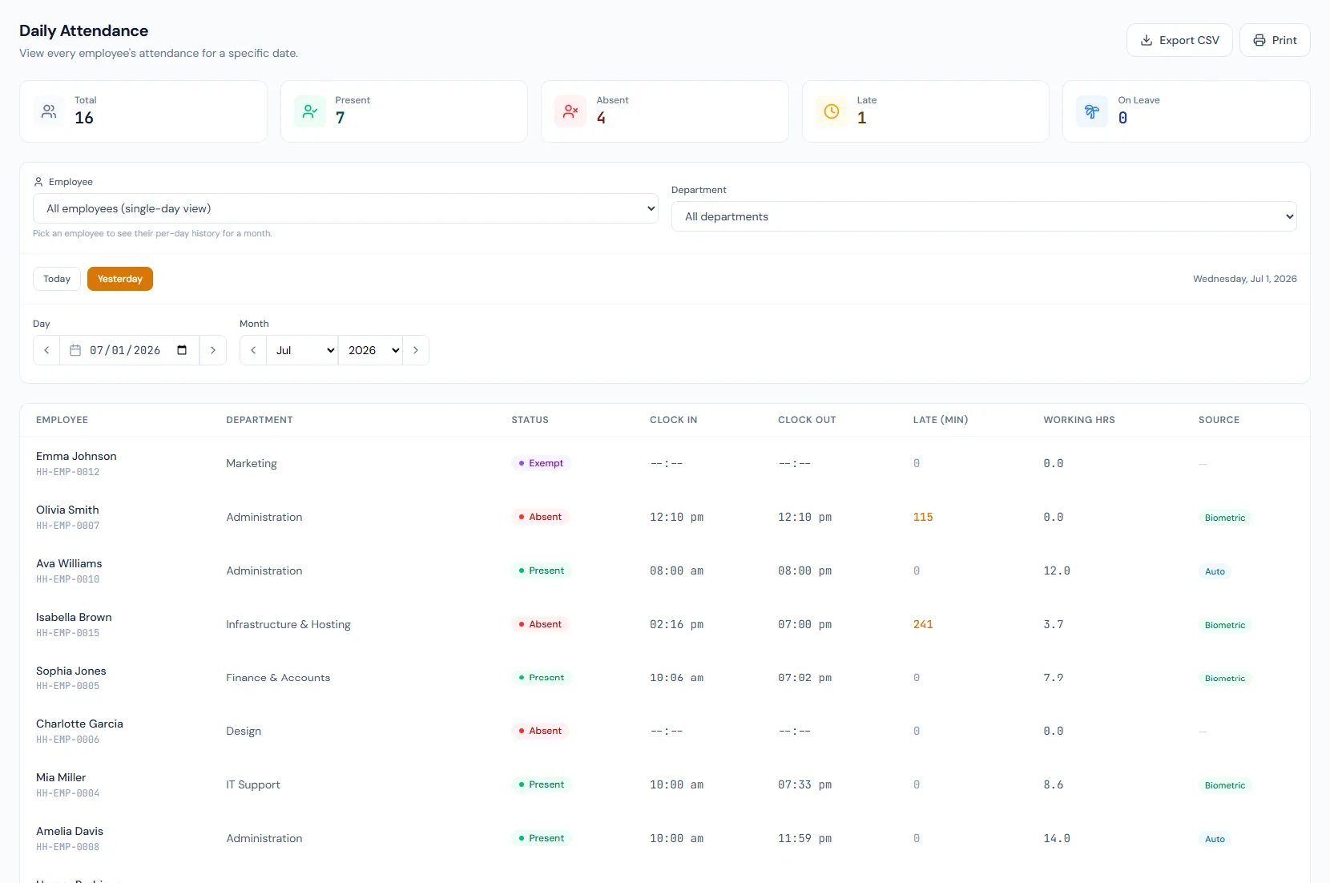Click the CLOCK OUT column header
This screenshot has width=1330, height=883.
point(807,420)
